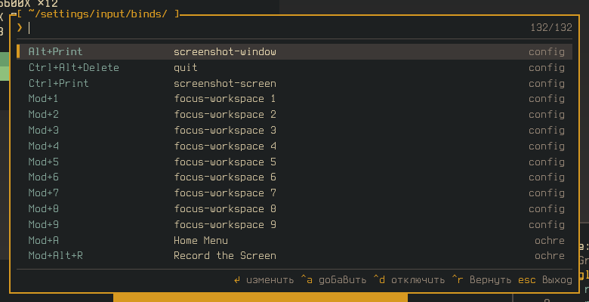Click the esc выход footer action

545,280
